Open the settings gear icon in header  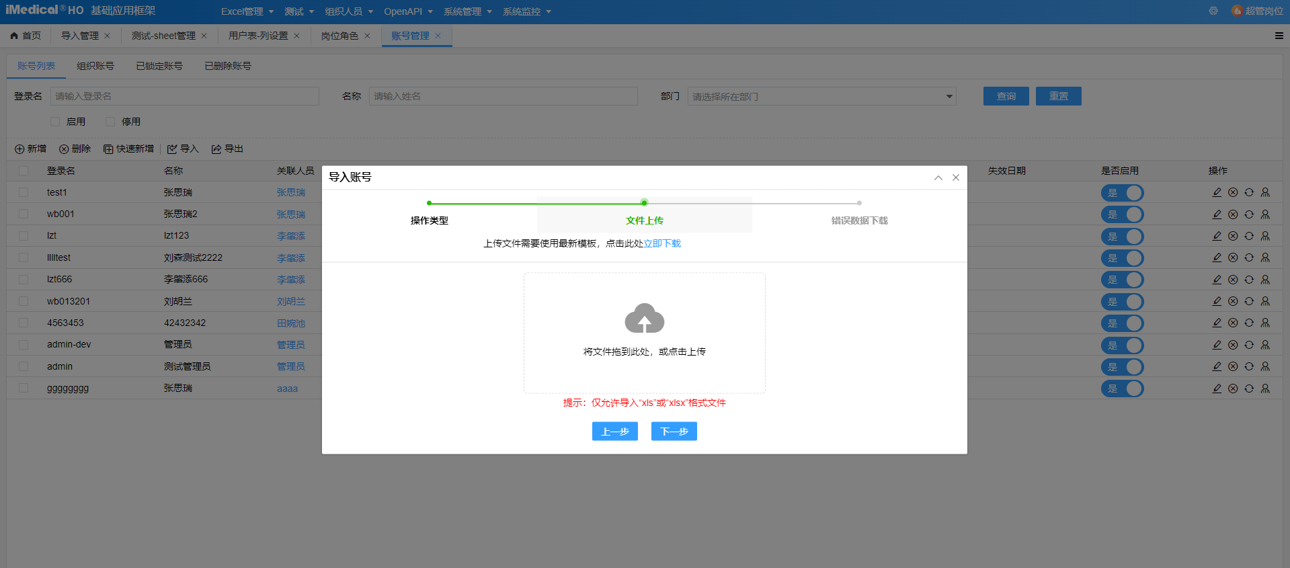(x=1213, y=11)
